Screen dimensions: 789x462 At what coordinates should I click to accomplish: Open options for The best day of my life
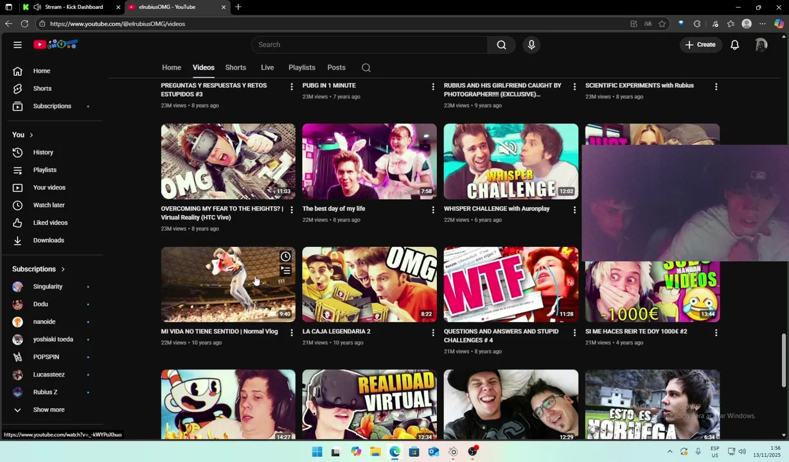coord(433,210)
